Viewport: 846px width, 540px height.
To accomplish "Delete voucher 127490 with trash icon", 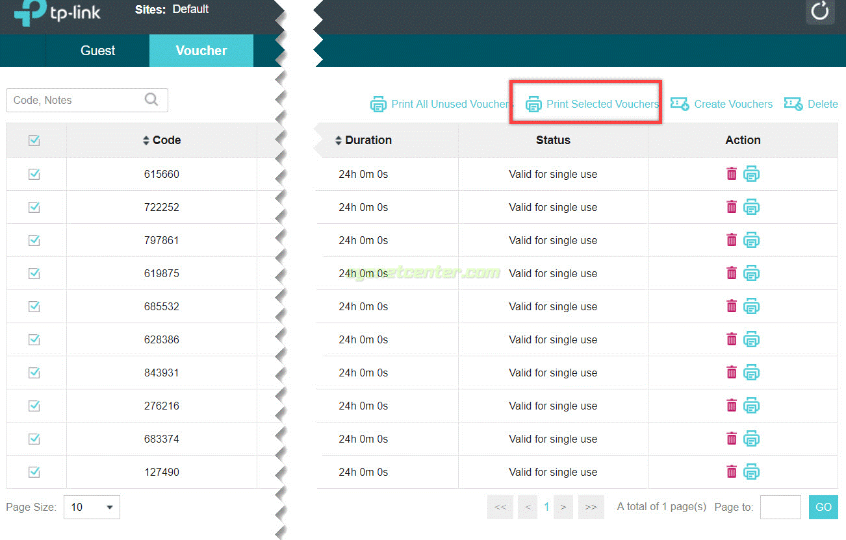I will point(732,472).
